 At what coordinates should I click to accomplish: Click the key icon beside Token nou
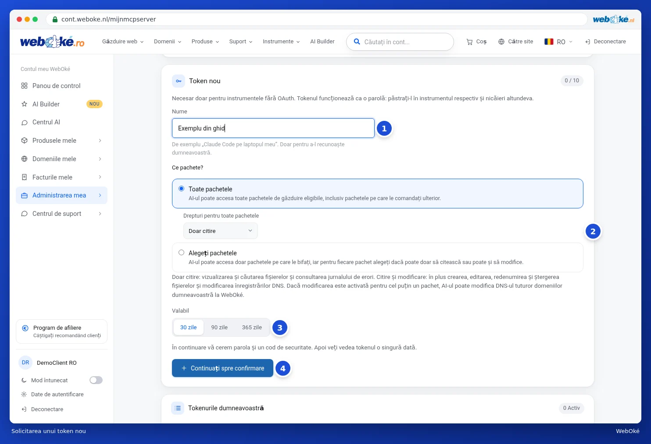179,81
